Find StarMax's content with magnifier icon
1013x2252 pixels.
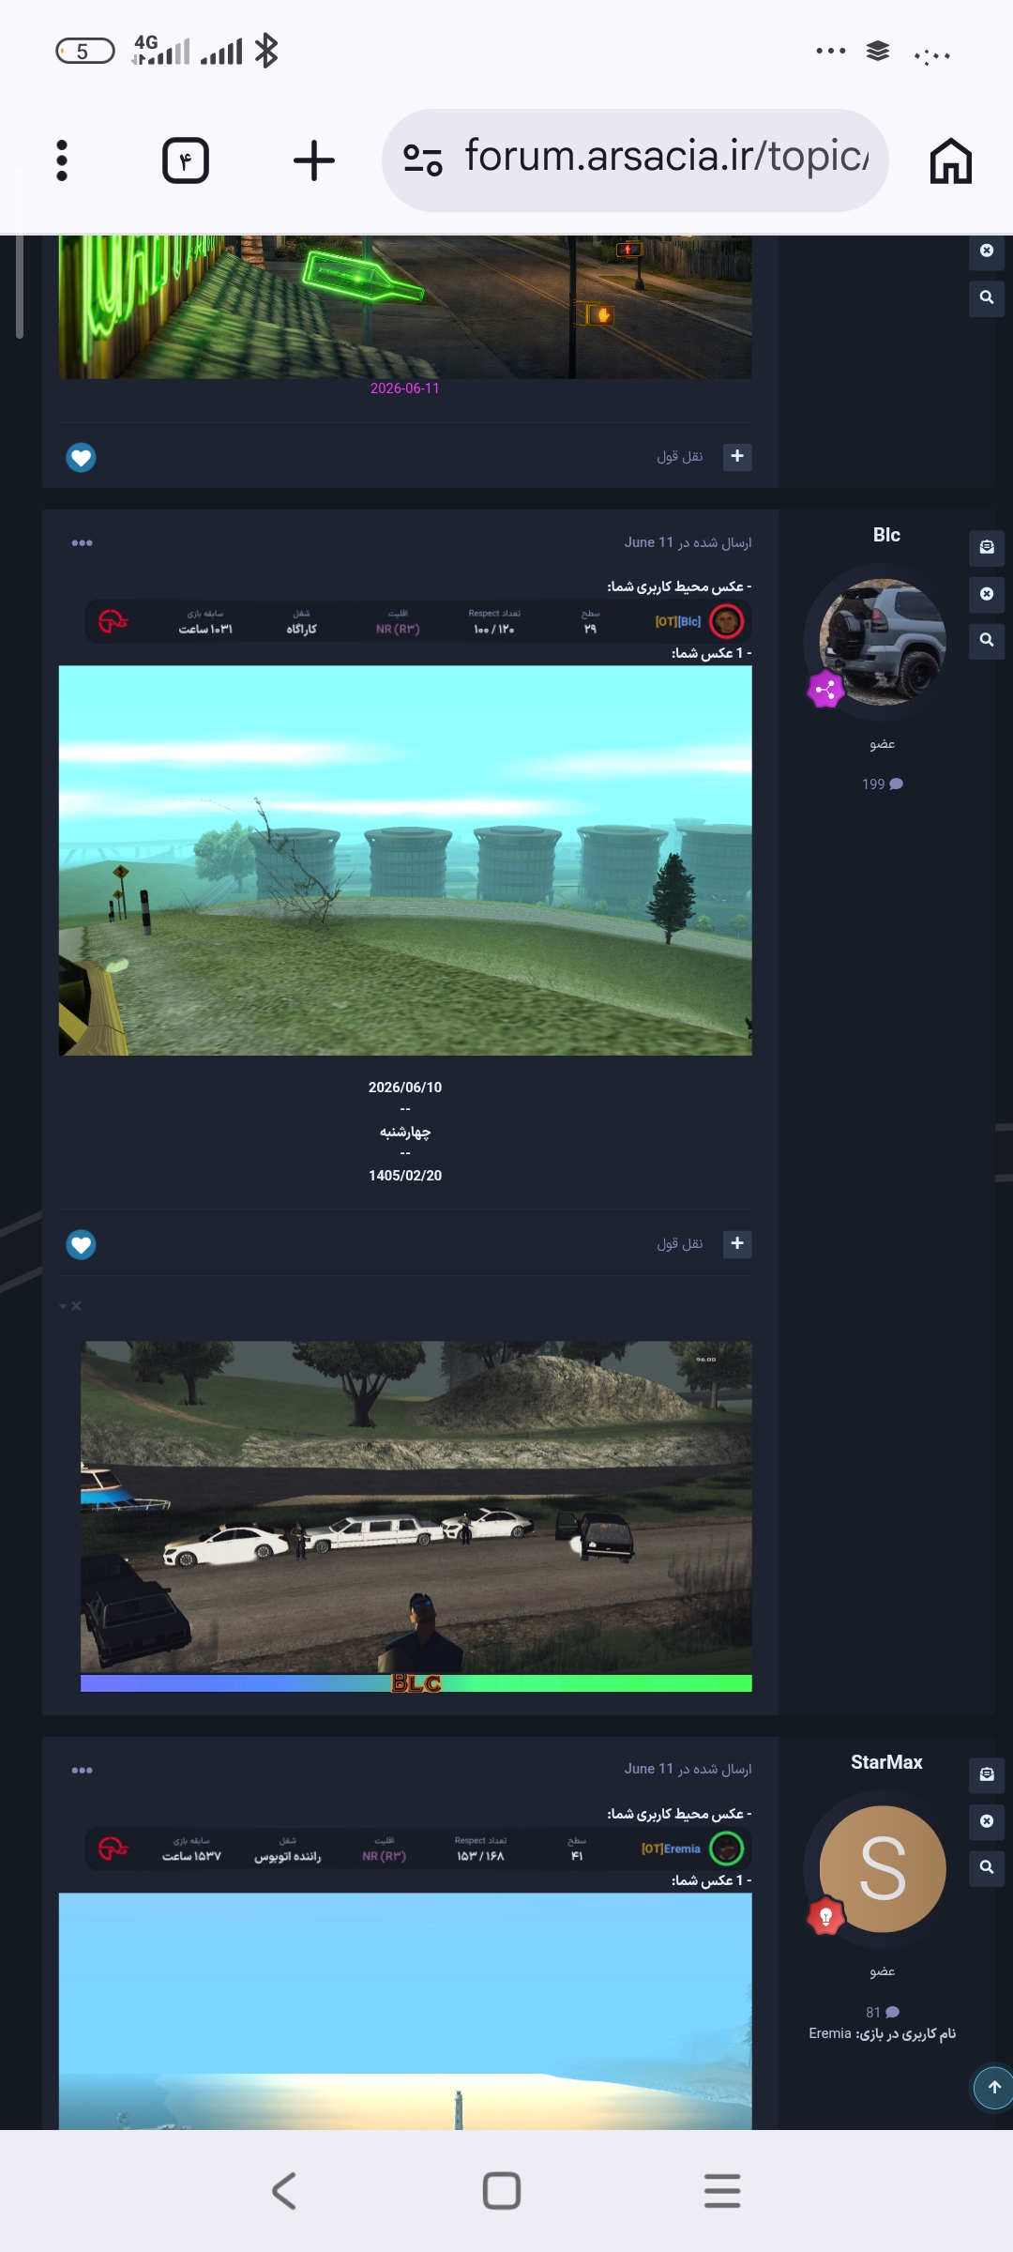[987, 1867]
